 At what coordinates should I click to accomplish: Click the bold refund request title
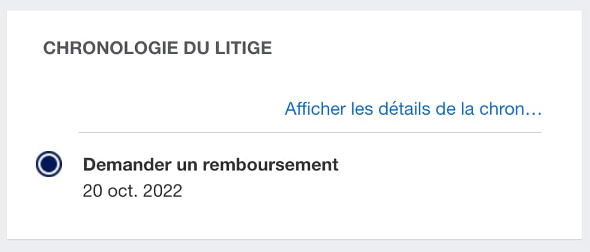[210, 165]
